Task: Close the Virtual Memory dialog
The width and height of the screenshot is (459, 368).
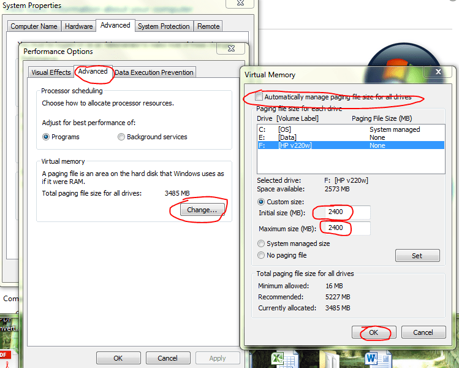Action: coord(438,72)
